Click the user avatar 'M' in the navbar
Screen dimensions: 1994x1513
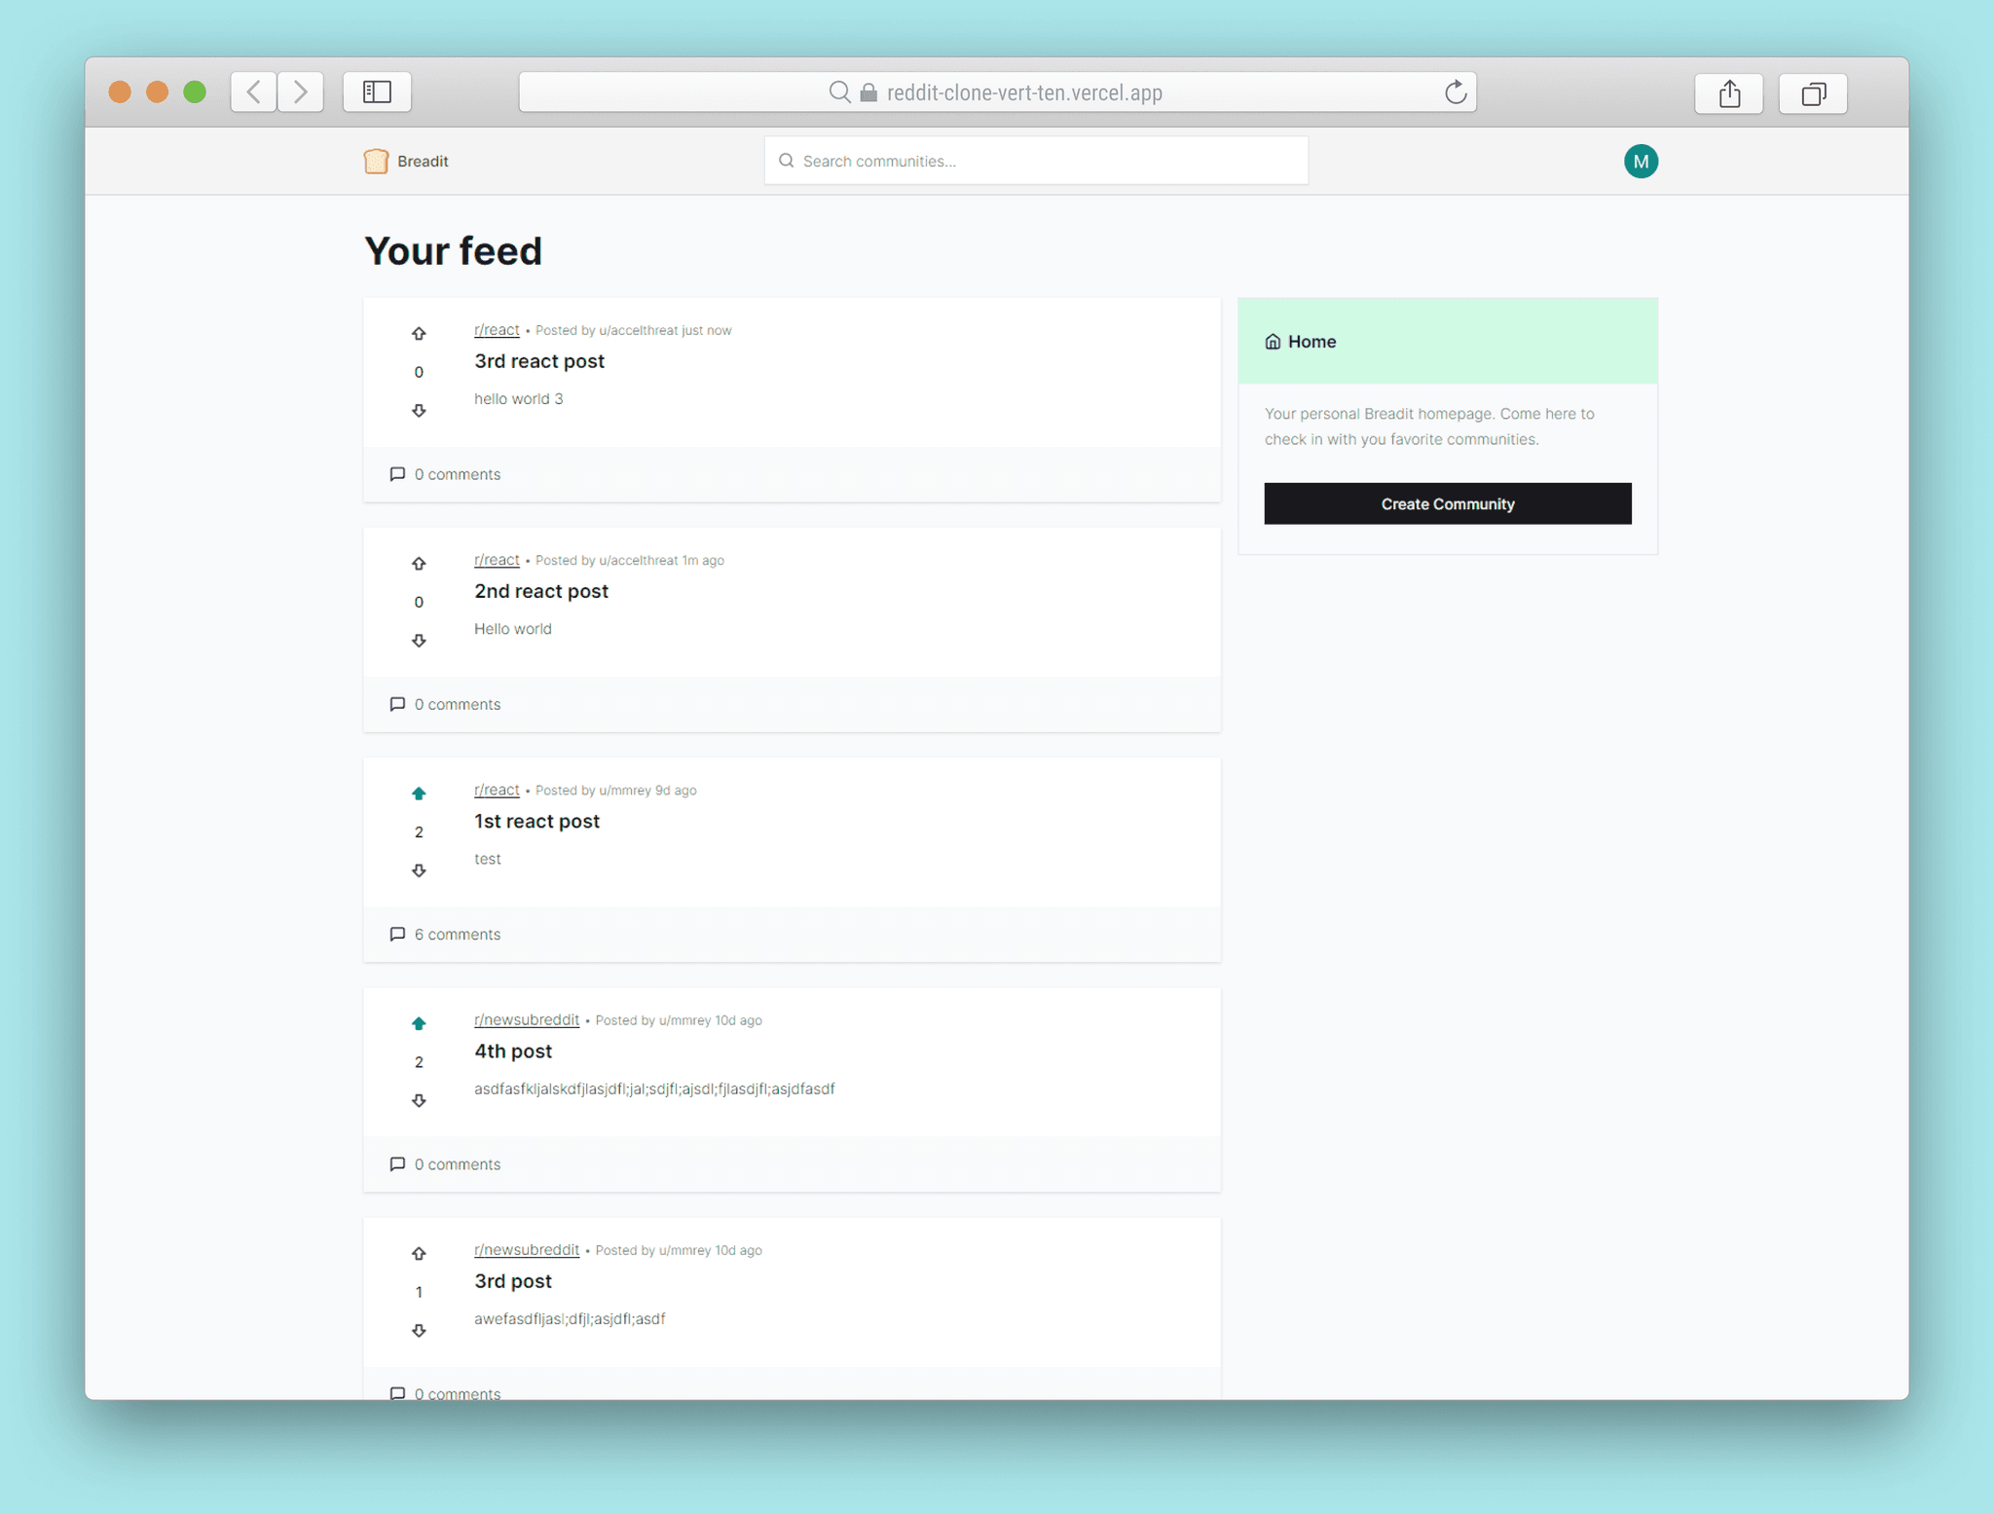tap(1642, 159)
